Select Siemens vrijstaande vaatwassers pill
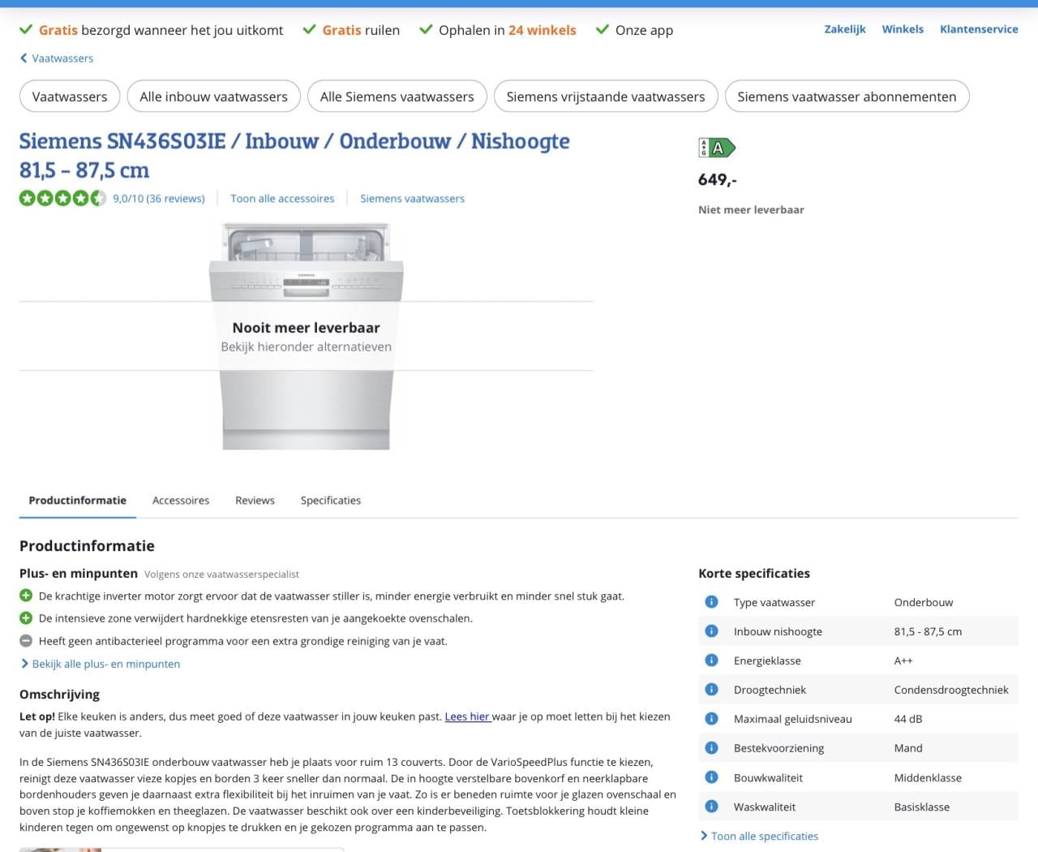 pyautogui.click(x=606, y=97)
